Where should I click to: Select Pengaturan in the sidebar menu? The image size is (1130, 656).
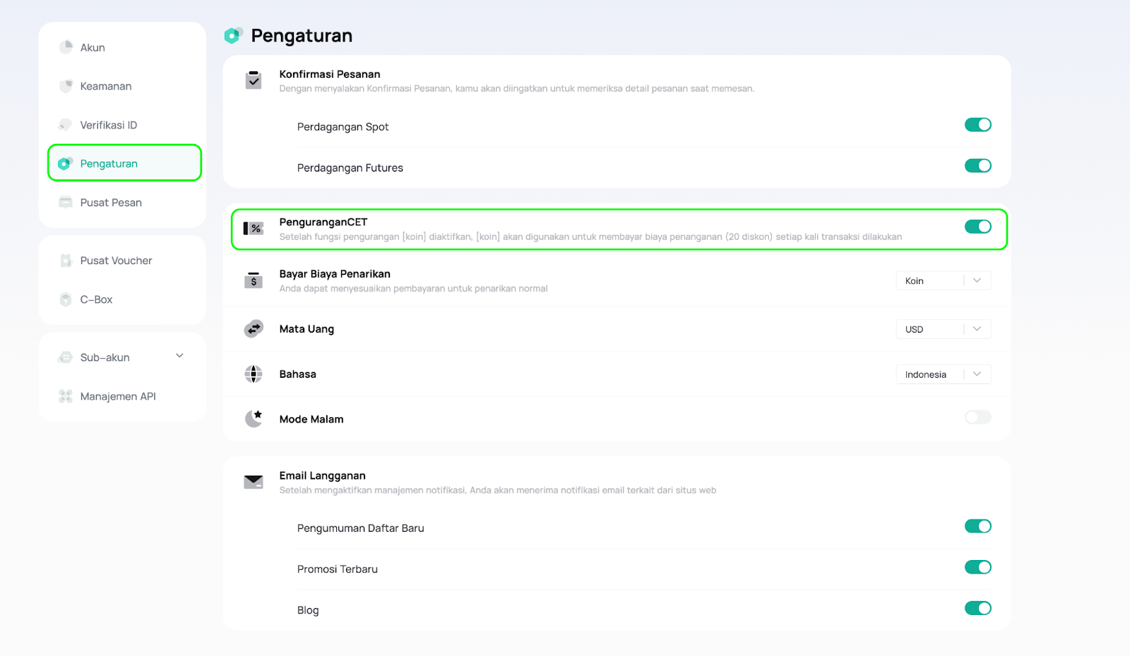[124, 163]
